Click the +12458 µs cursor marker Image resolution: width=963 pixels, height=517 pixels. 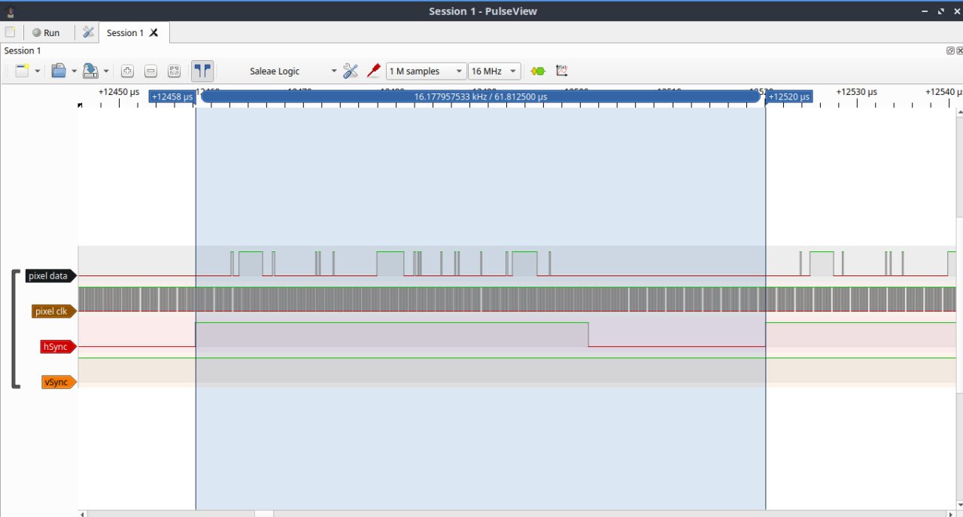[172, 96]
